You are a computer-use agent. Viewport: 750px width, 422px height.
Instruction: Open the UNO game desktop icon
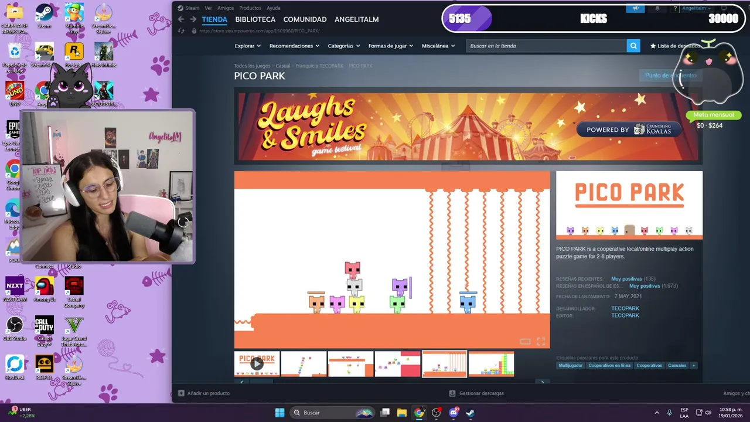15,94
